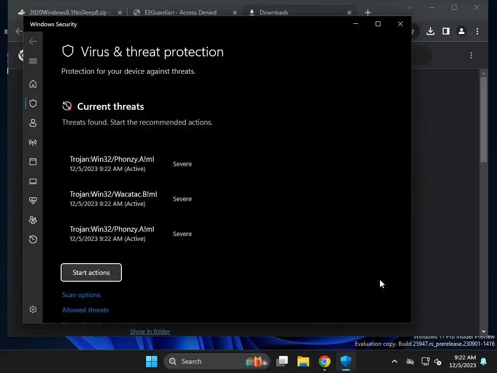Screen dimensions: 497x373
Task: Close the Windows Security window
Action: point(400,24)
